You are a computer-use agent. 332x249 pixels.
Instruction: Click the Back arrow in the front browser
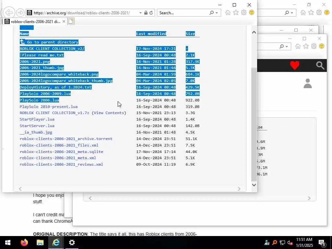coord(9,13)
